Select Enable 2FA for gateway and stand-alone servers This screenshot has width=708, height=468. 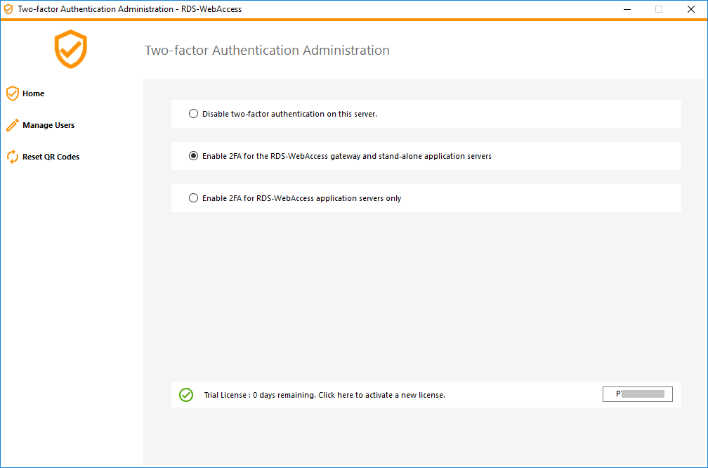point(193,156)
